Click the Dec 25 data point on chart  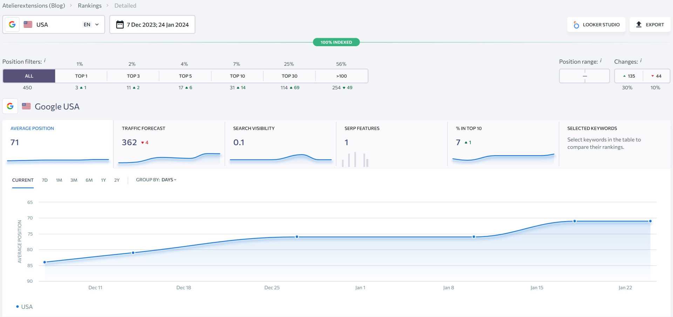click(x=297, y=237)
